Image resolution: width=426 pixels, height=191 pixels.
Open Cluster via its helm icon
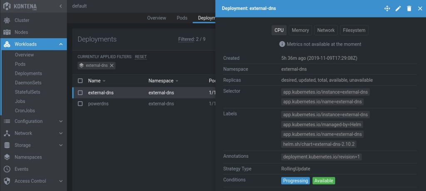coord(7,20)
